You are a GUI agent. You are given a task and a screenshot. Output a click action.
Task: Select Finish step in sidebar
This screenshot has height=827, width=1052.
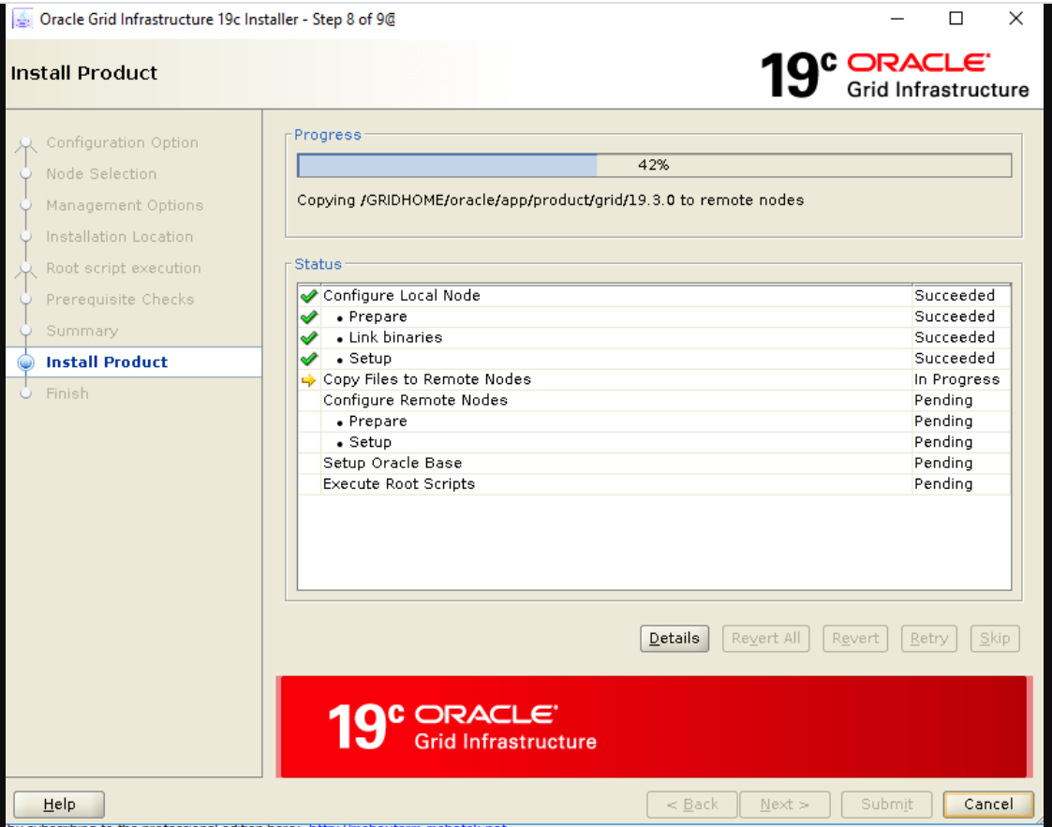67,393
